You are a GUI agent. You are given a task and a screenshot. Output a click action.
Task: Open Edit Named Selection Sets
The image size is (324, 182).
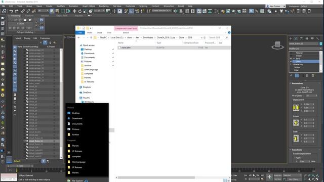tap(148, 11)
